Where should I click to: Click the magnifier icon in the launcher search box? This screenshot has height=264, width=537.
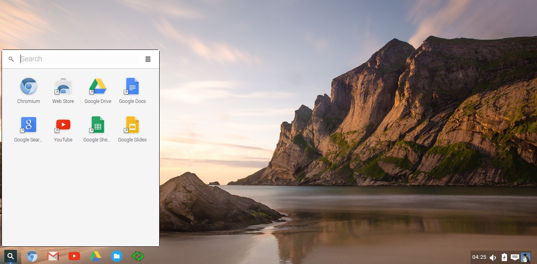tap(11, 59)
